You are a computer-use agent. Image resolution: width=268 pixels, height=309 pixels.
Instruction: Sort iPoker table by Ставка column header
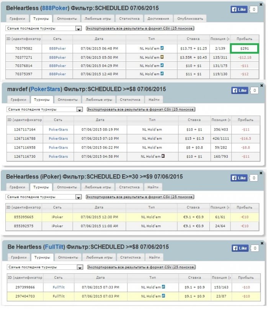[193, 207]
